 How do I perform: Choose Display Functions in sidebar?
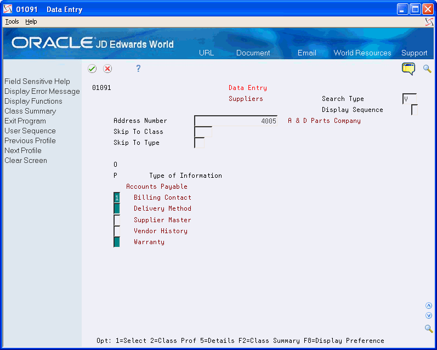[x=33, y=101]
